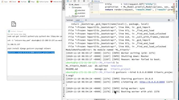
Task: Click the red error indicator in editor corner
Action: pos(174,4)
